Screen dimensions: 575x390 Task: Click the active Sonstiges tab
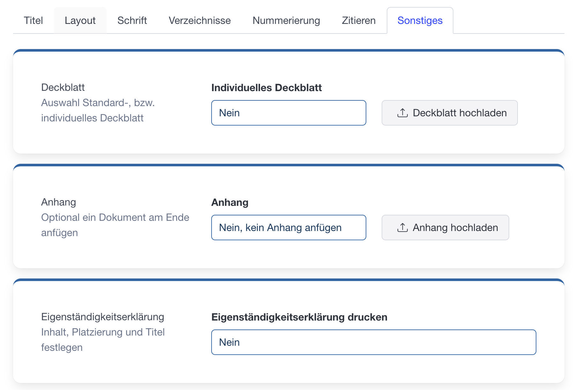coord(420,20)
